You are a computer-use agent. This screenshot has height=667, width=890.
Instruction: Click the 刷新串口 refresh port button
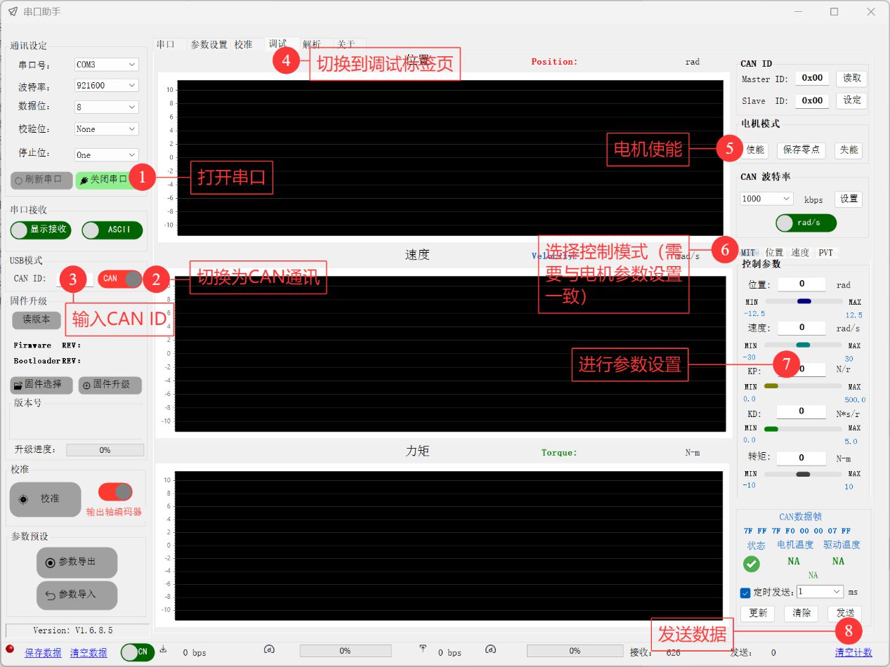click(41, 180)
